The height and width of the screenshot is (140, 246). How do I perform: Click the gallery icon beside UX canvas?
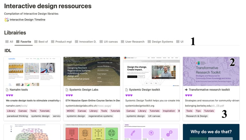click(x=101, y=42)
